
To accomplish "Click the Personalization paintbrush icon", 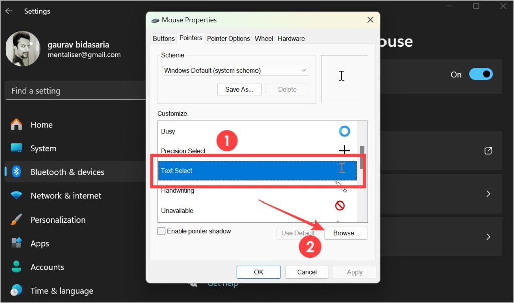I will coord(16,219).
